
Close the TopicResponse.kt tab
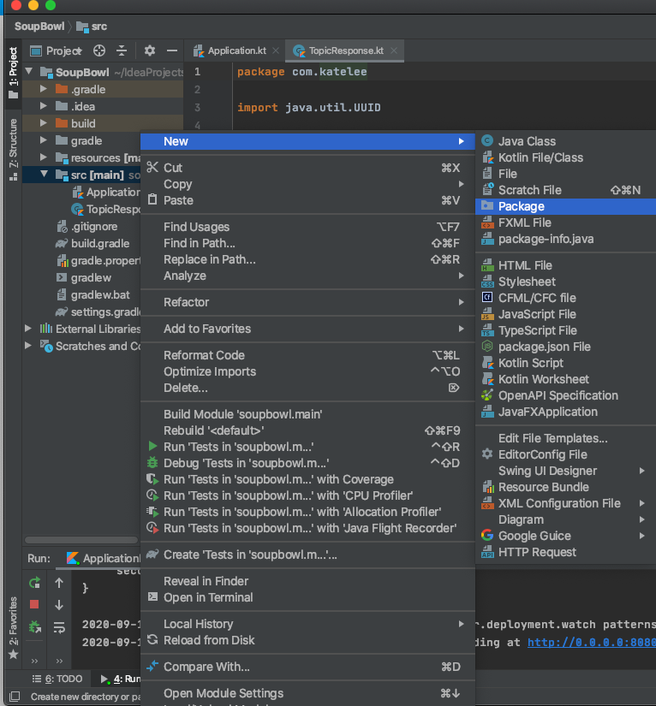(394, 50)
